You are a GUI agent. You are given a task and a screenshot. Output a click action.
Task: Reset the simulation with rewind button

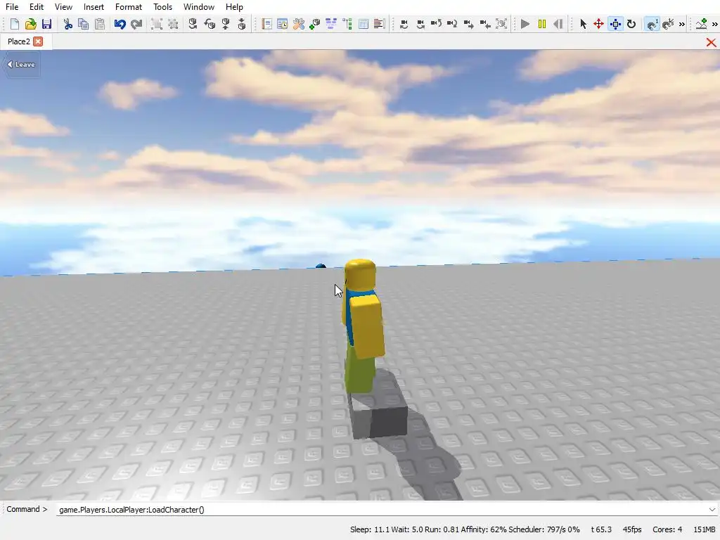(558, 24)
